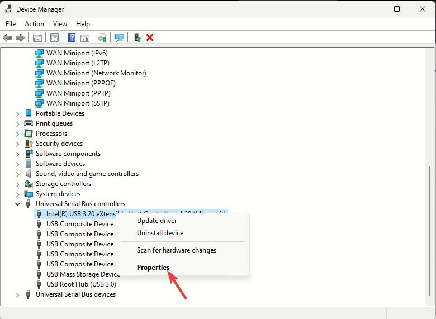Click the Sound, video and game controllers speaker icon
The image size is (436, 319).
click(x=29, y=174)
